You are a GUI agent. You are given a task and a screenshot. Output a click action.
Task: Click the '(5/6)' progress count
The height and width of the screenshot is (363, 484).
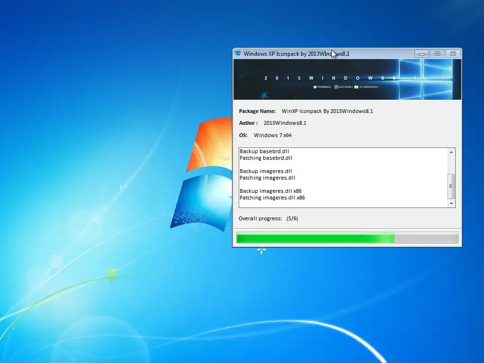coord(292,218)
